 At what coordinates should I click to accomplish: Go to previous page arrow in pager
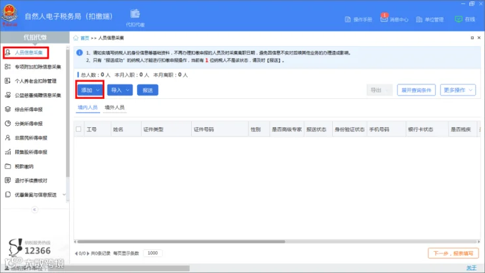click(x=76, y=253)
